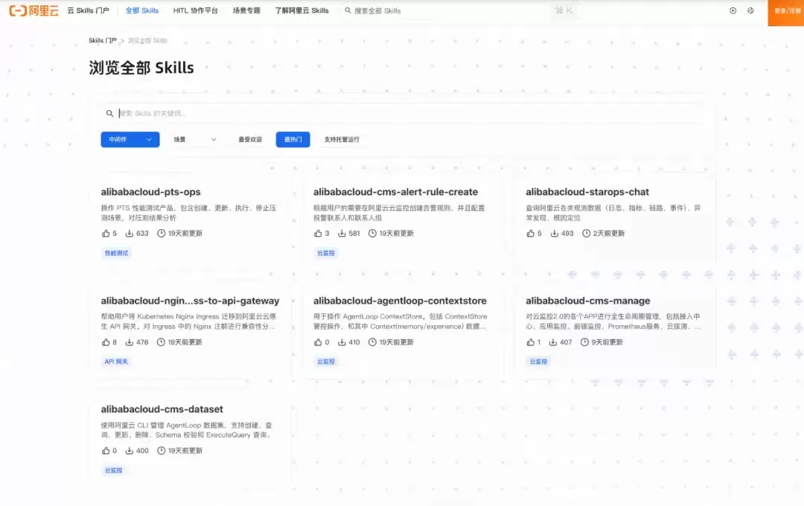Click Skills 门户 breadcrumb link
This screenshot has height=506, width=804.
point(103,40)
